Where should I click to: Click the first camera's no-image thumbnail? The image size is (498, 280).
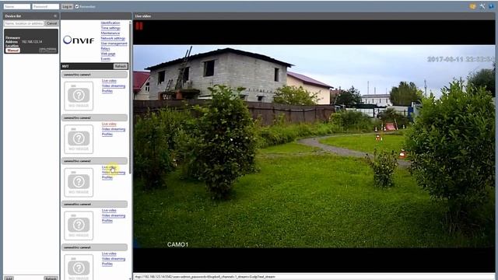point(79,96)
